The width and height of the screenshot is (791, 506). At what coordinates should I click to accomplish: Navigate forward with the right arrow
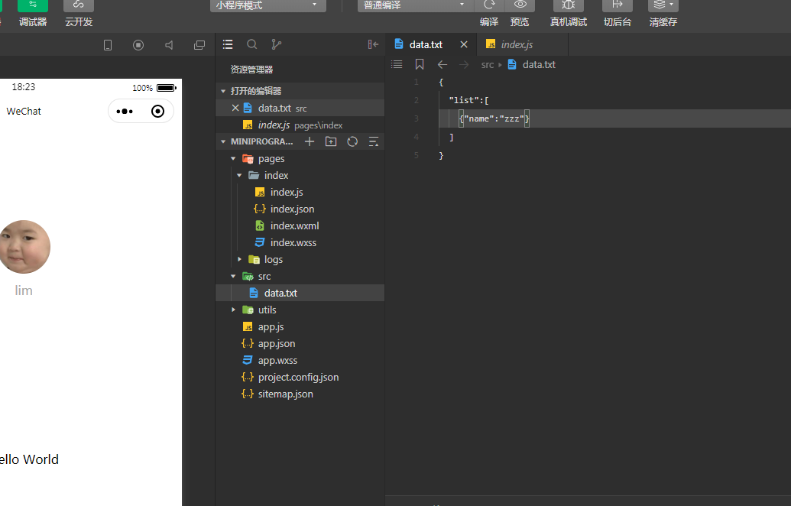tap(464, 64)
